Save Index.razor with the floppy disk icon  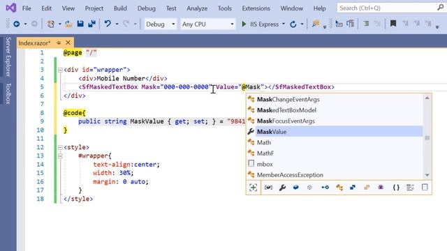point(80,24)
